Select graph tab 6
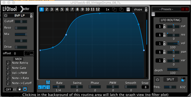 (67, 9)
